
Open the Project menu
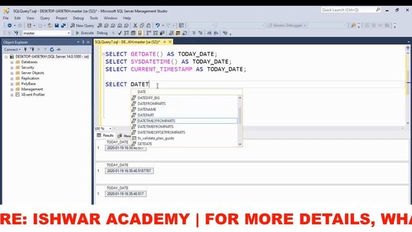[x=61, y=18]
